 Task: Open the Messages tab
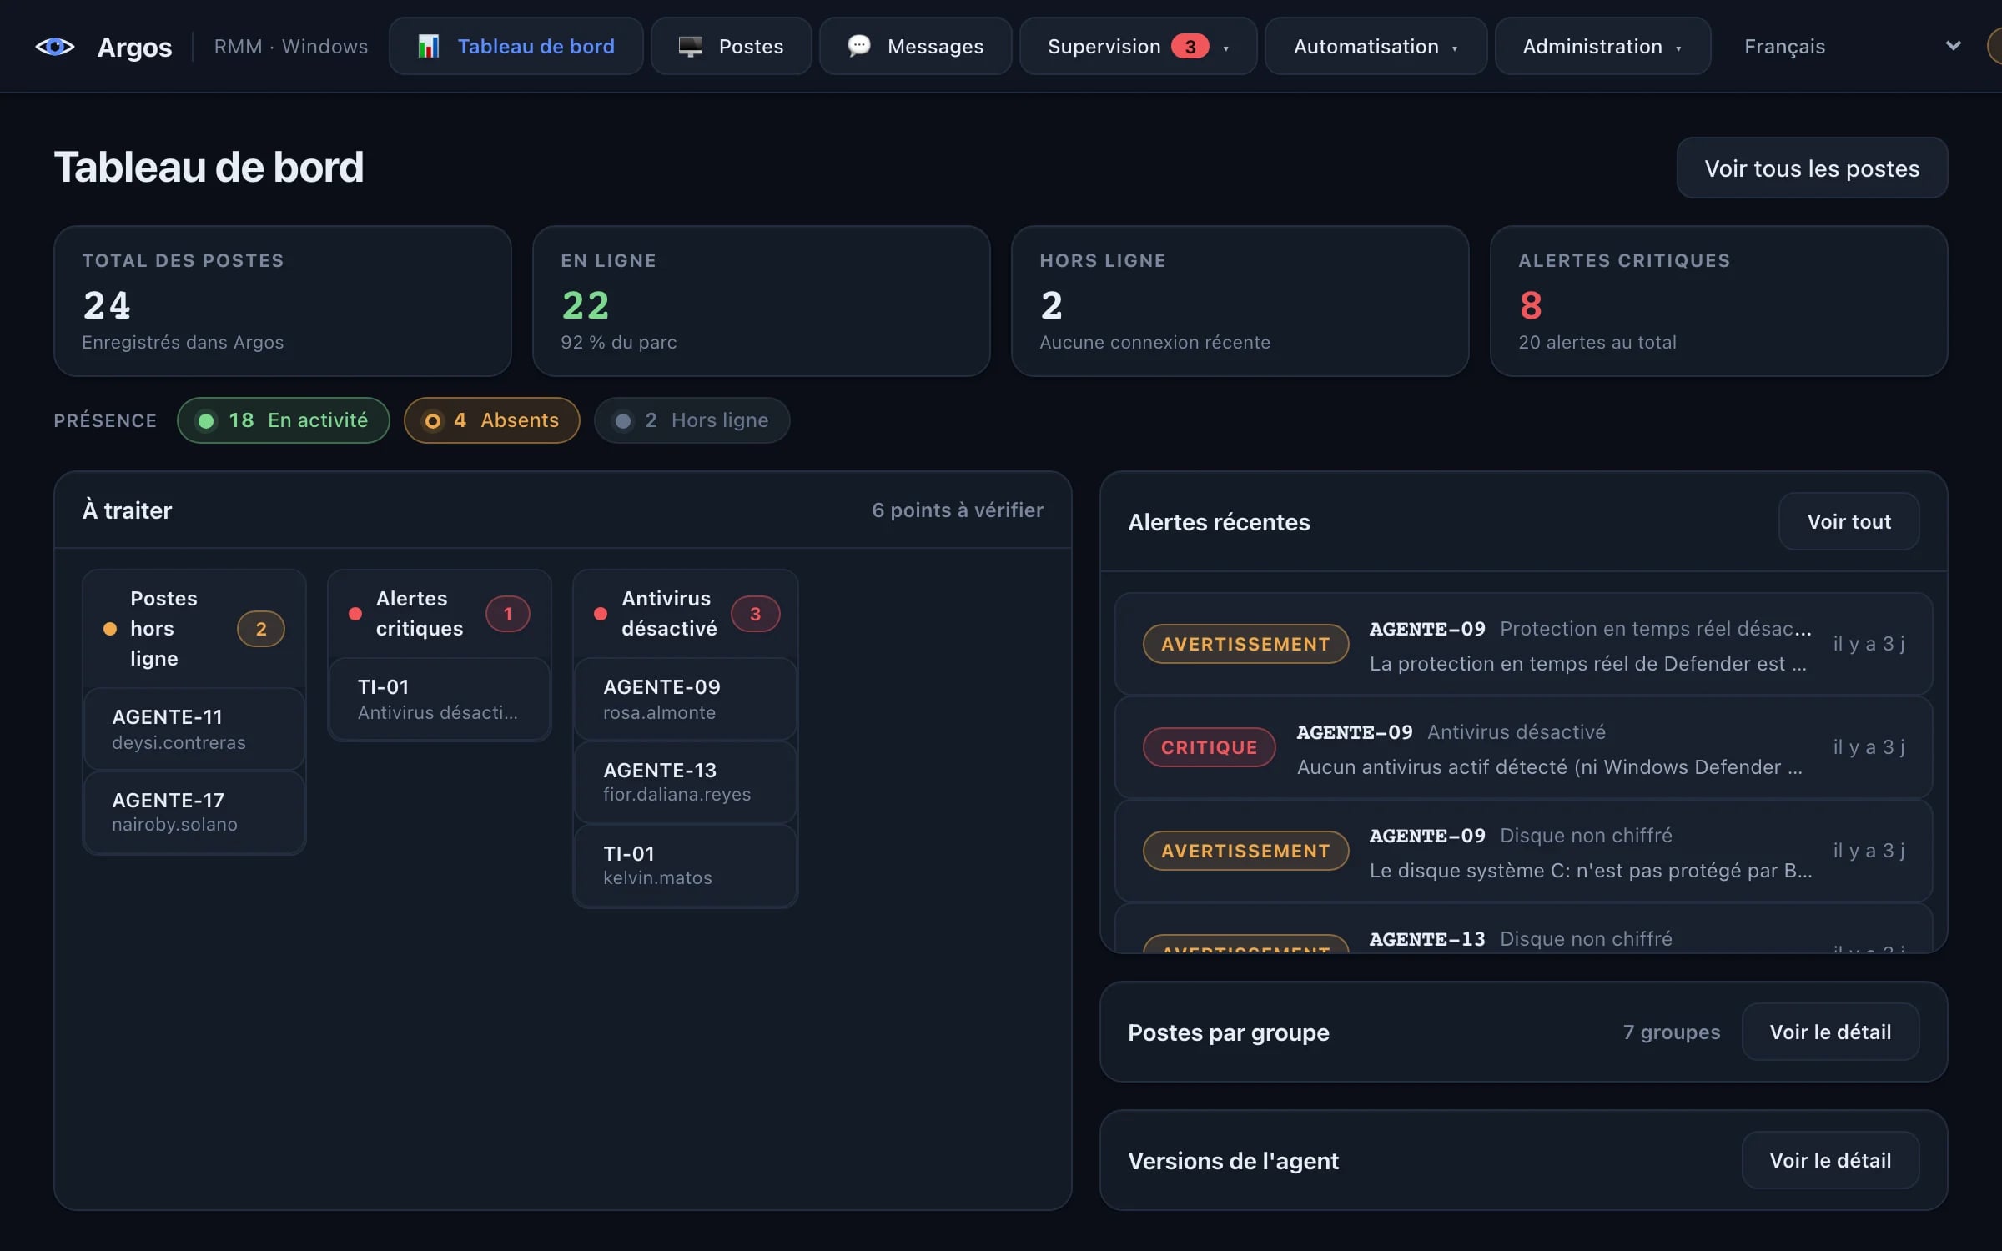pyautogui.click(x=915, y=46)
